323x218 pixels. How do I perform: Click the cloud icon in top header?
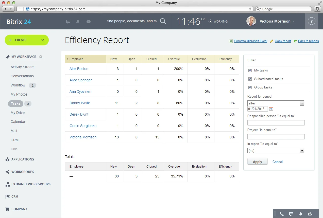click(89, 22)
